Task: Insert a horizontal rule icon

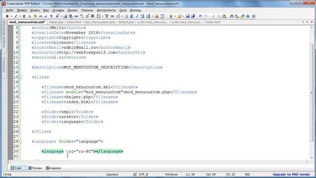Action: click(x=76, y=16)
